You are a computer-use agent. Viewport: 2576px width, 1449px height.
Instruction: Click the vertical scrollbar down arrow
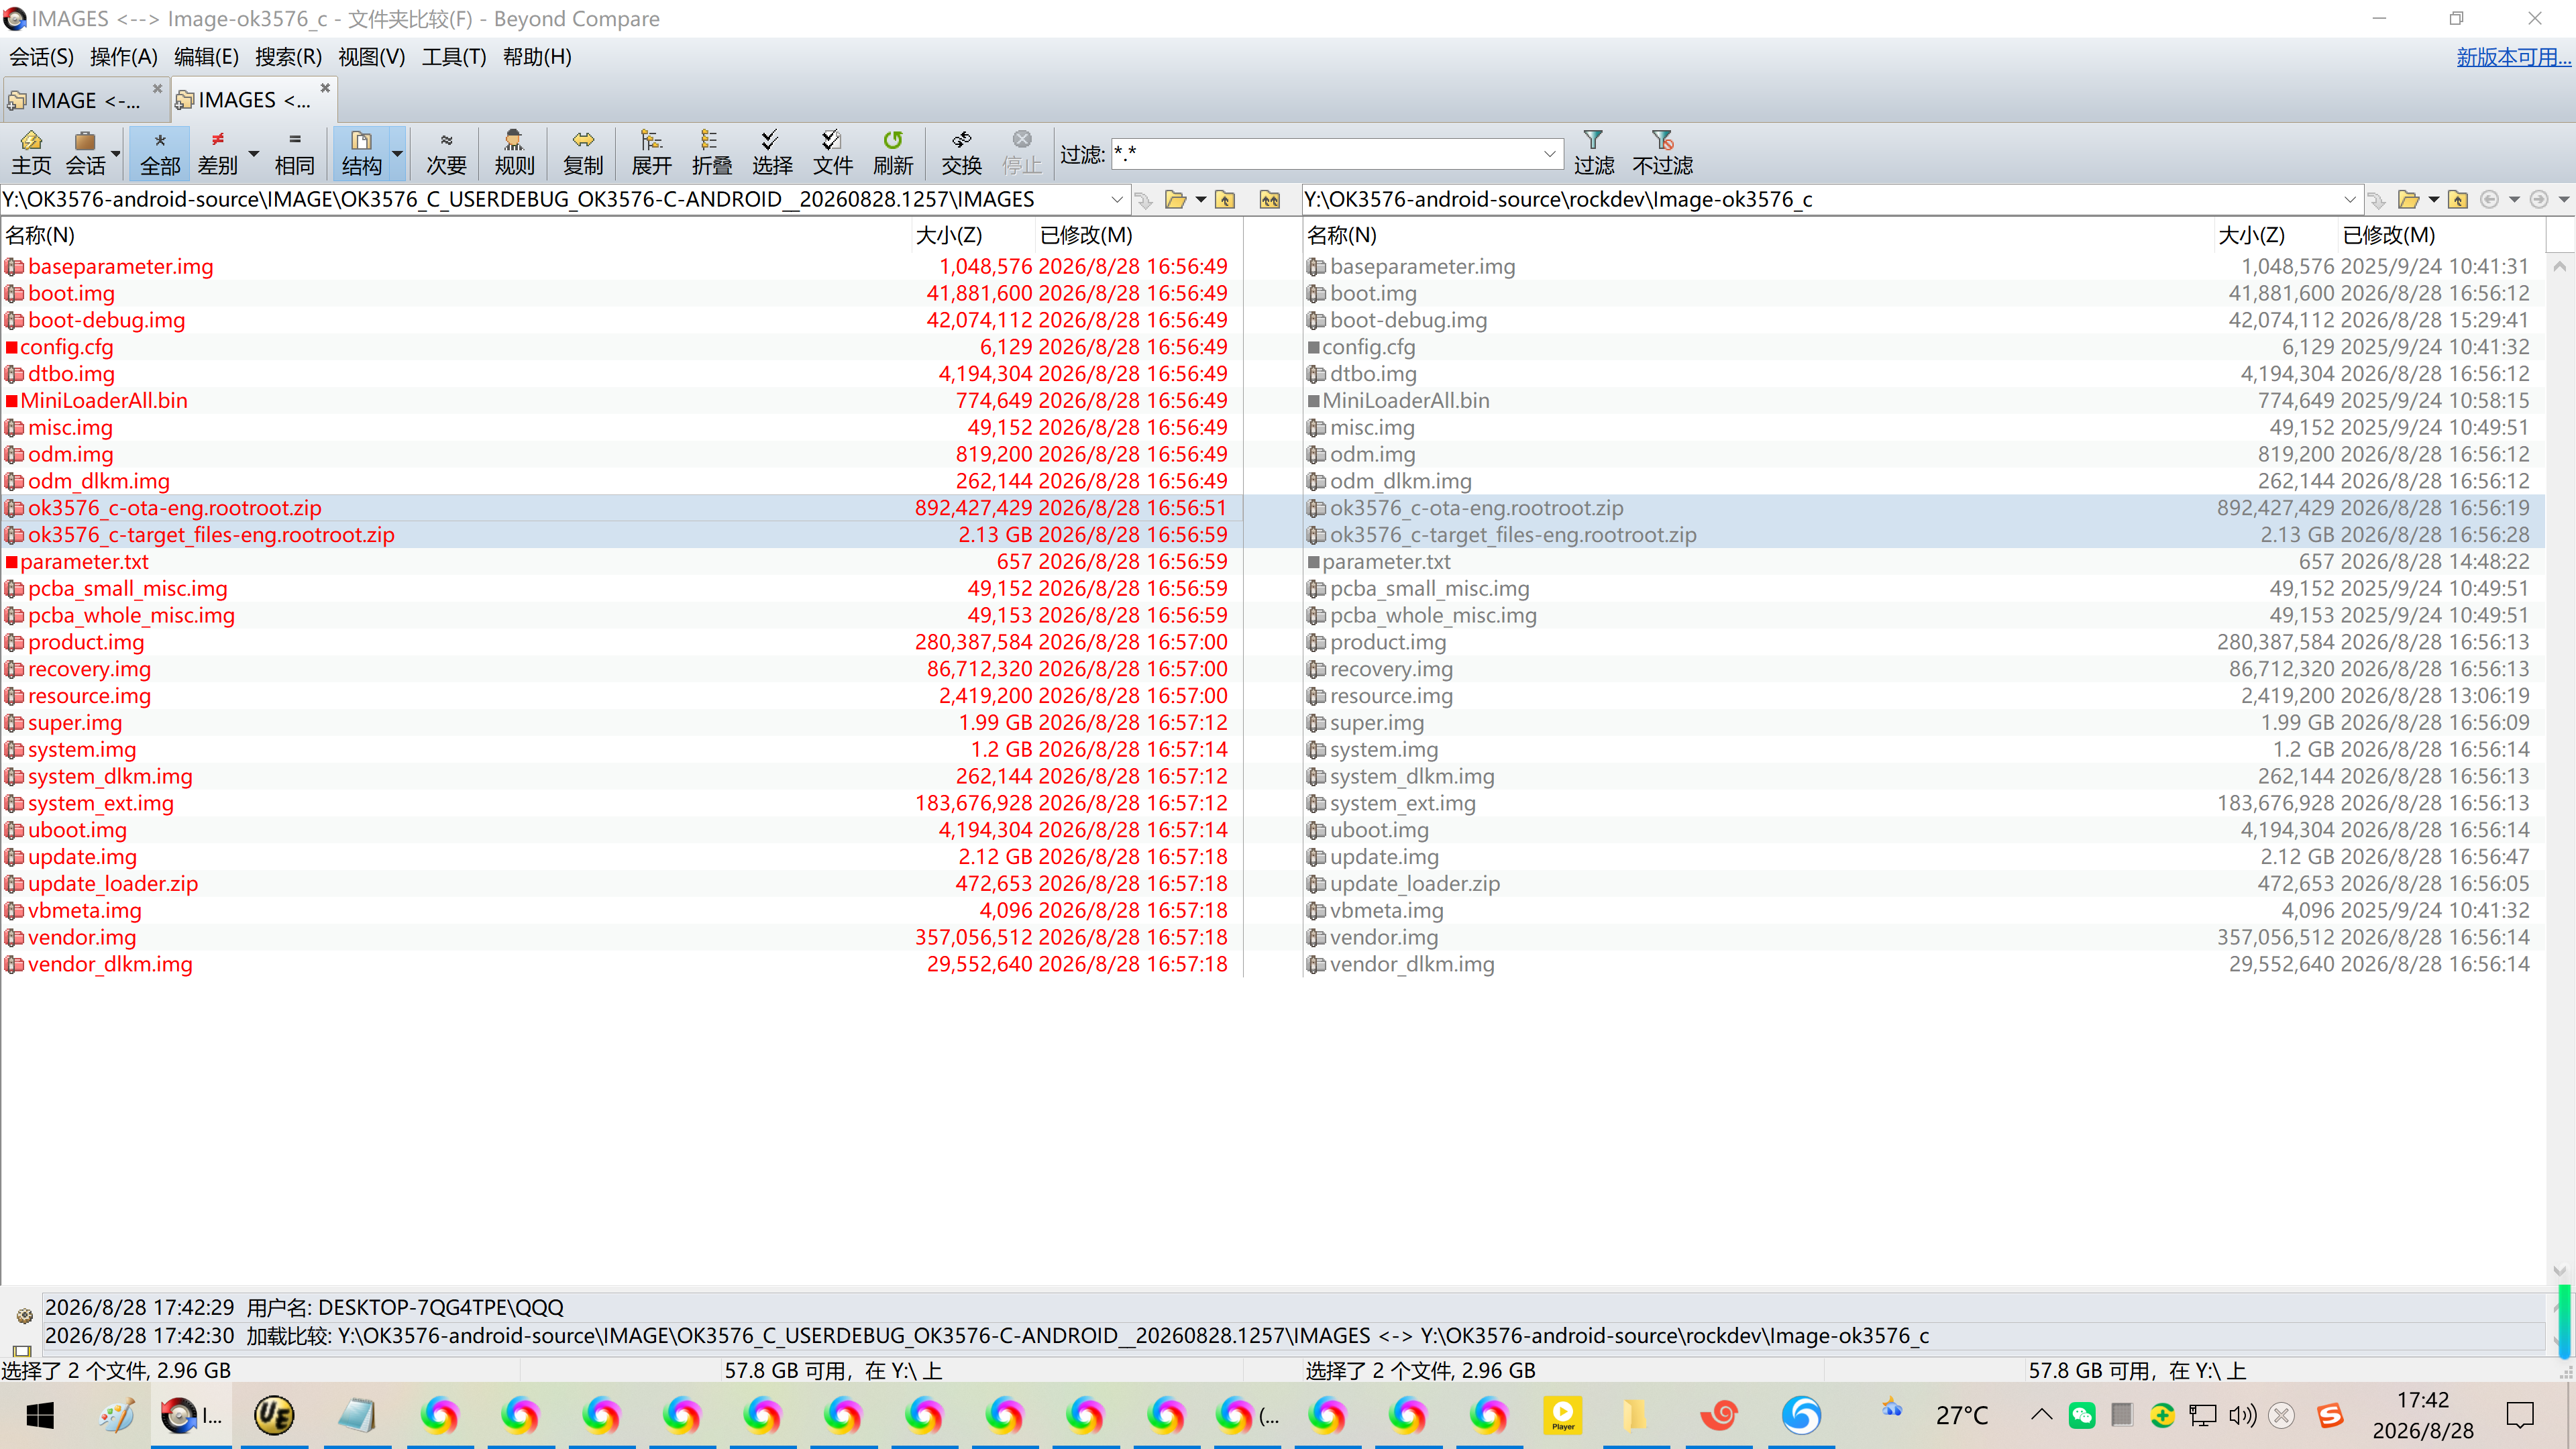2560,1272
